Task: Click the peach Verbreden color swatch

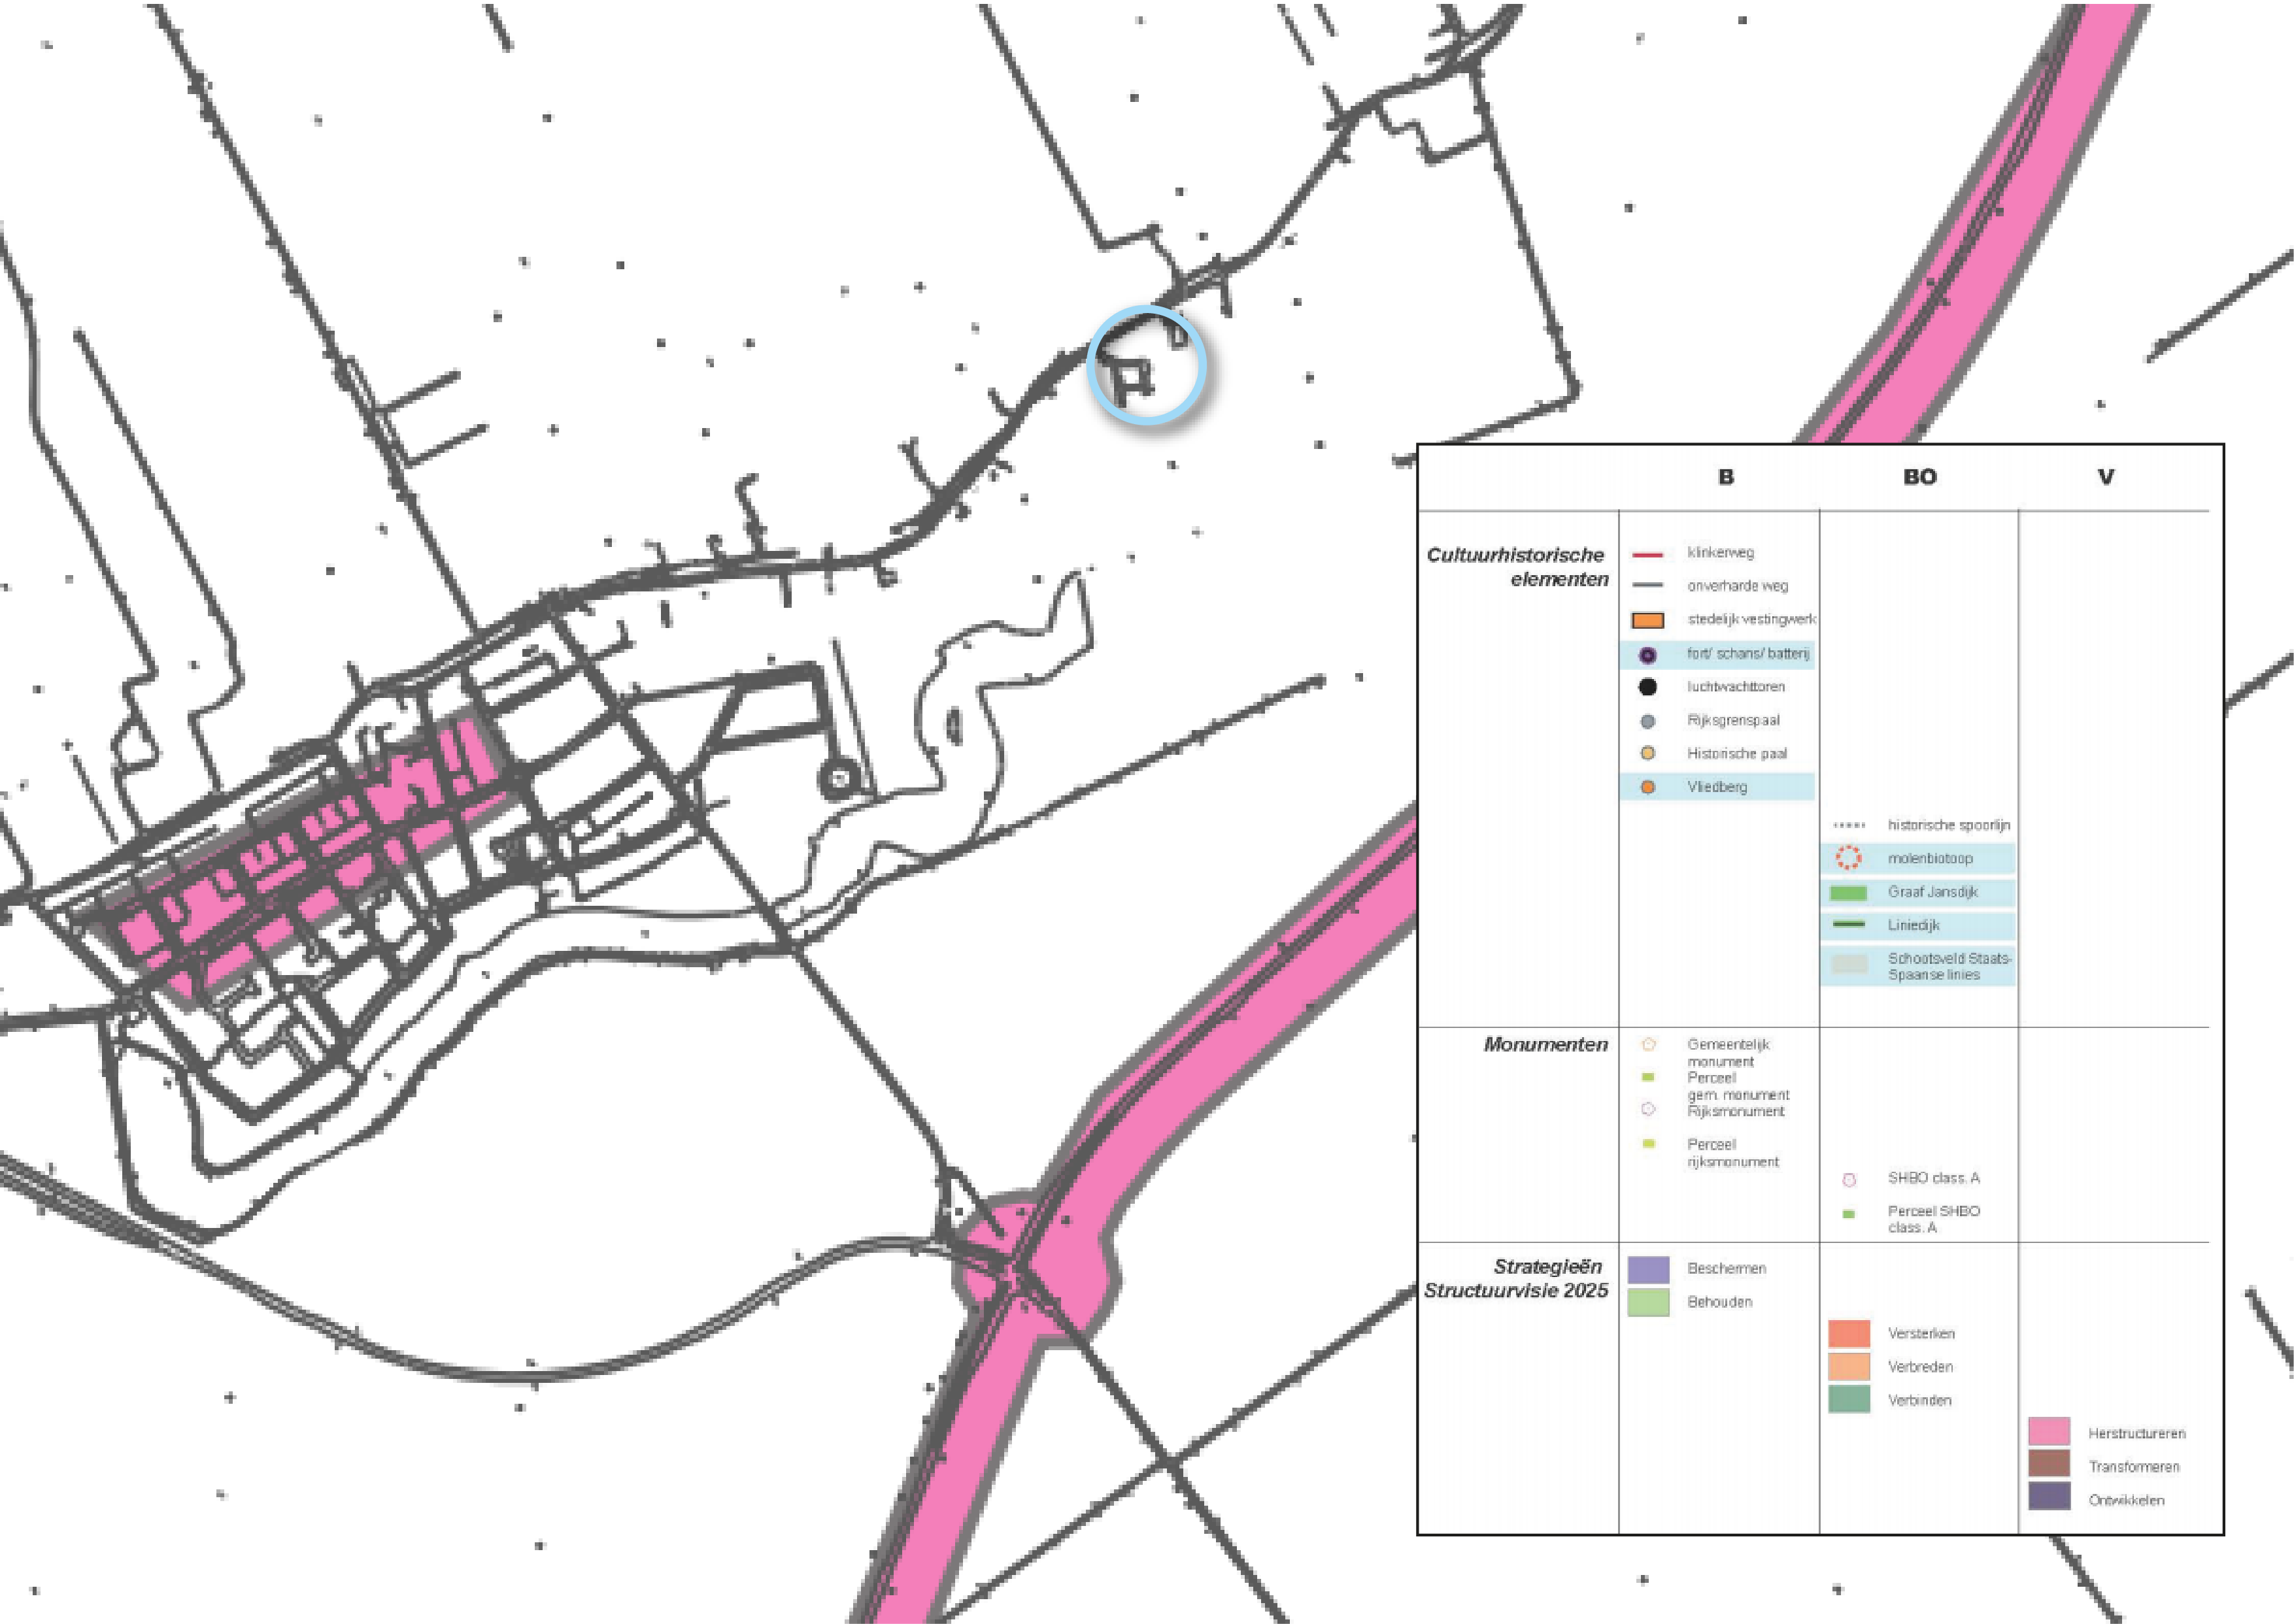Action: click(x=1849, y=1366)
